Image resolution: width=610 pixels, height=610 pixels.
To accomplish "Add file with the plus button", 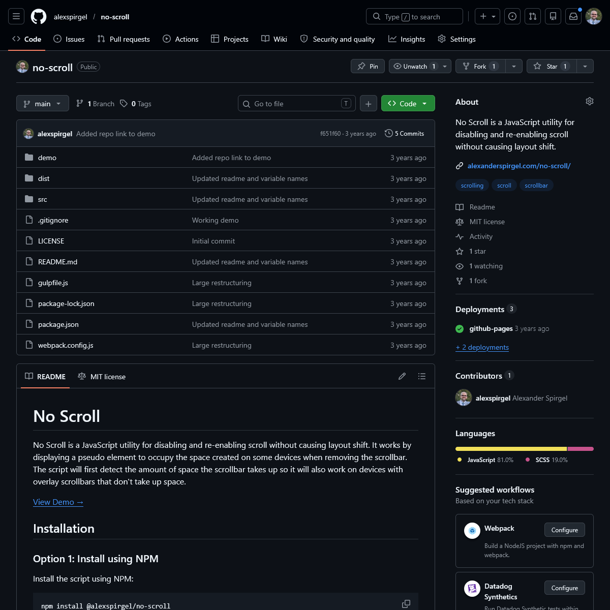I will click(369, 103).
